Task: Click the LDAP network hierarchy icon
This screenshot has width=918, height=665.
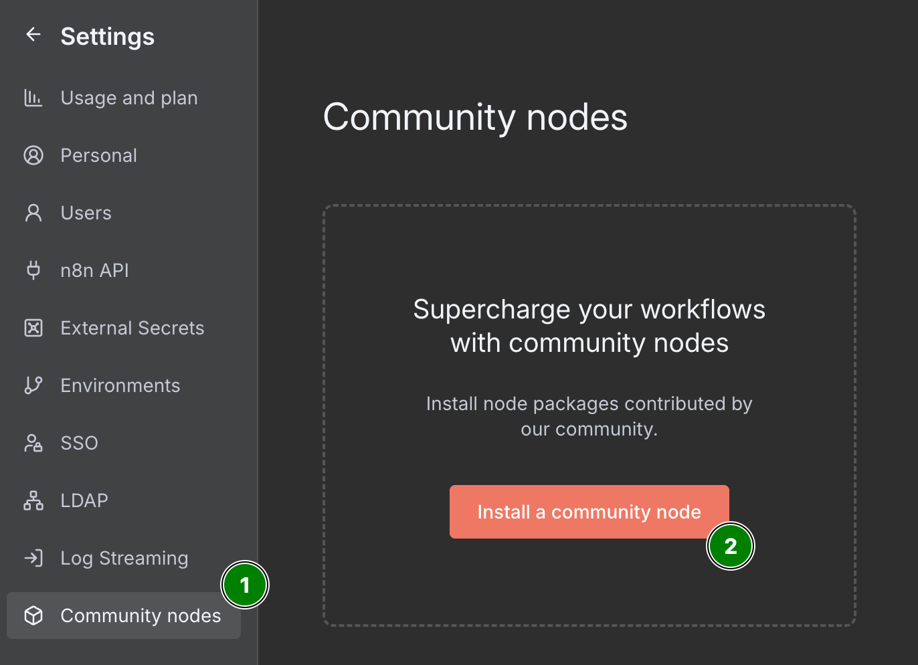Action: (x=33, y=500)
